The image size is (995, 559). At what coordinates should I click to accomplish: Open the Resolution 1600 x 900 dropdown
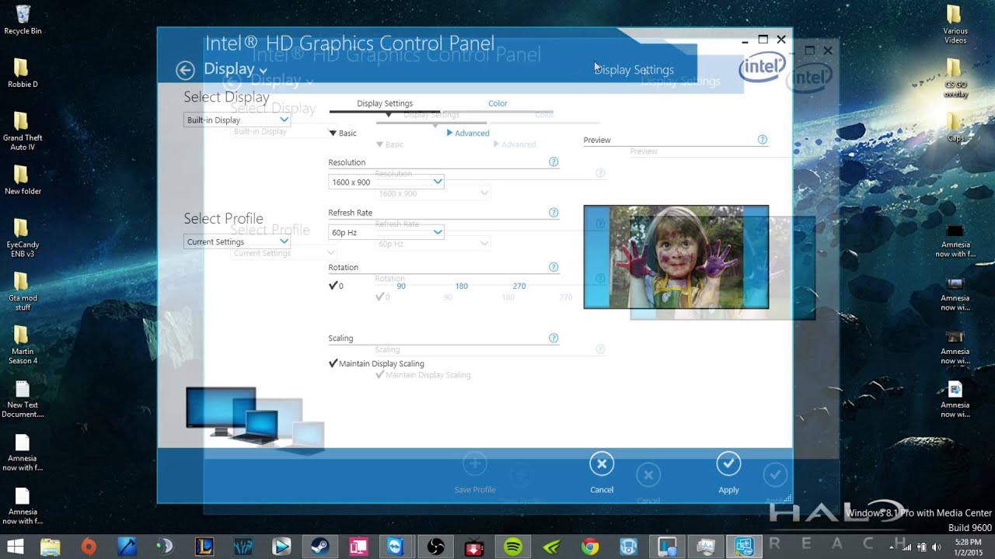386,182
